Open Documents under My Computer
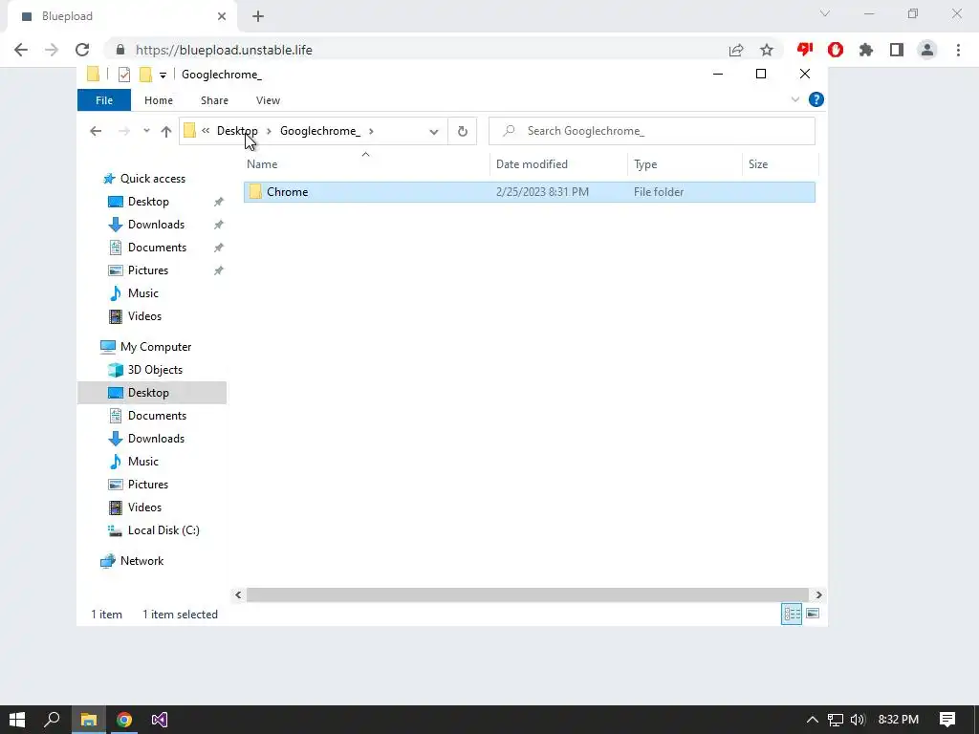 point(158,416)
